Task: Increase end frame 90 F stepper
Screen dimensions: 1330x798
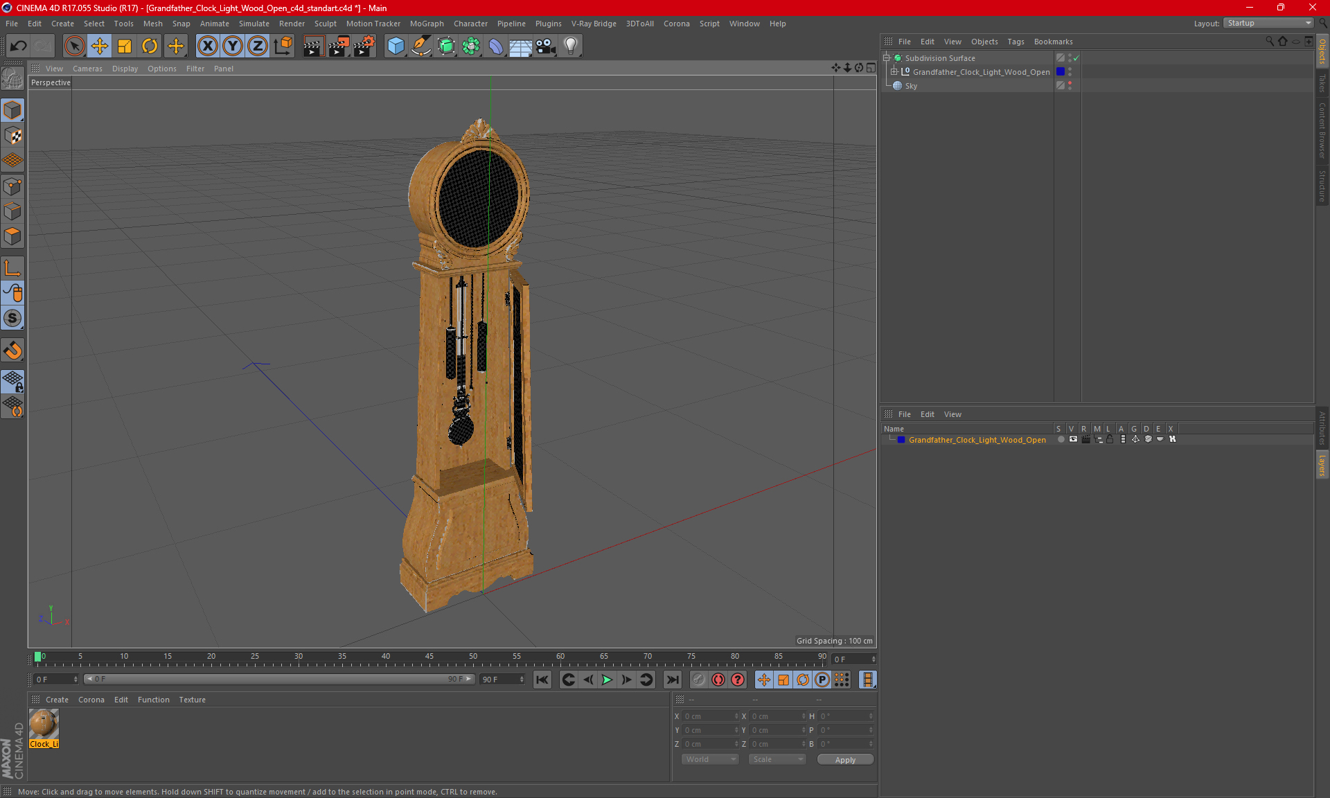Action: (x=522, y=677)
